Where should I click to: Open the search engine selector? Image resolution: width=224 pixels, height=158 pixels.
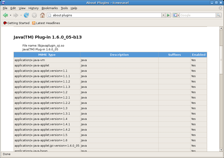[176, 15]
